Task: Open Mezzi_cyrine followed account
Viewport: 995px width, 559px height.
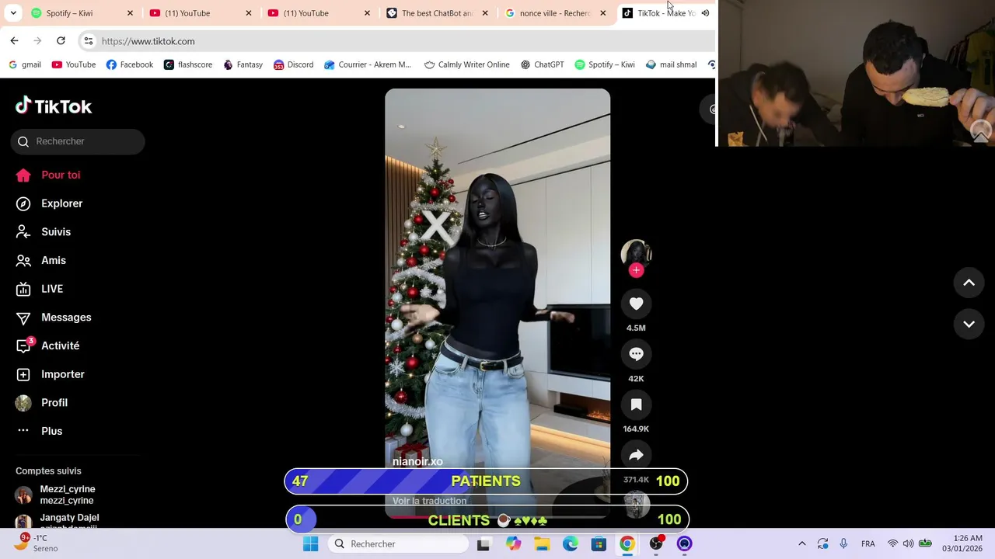Action: (x=68, y=495)
